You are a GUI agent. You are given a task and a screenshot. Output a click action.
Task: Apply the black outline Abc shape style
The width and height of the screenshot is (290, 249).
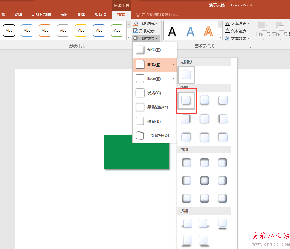9,31
